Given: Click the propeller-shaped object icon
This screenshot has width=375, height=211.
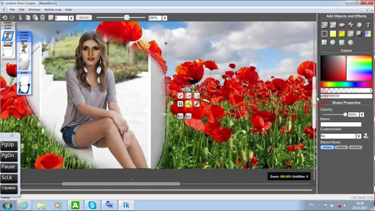Looking at the screenshot, I should coord(351,25).
